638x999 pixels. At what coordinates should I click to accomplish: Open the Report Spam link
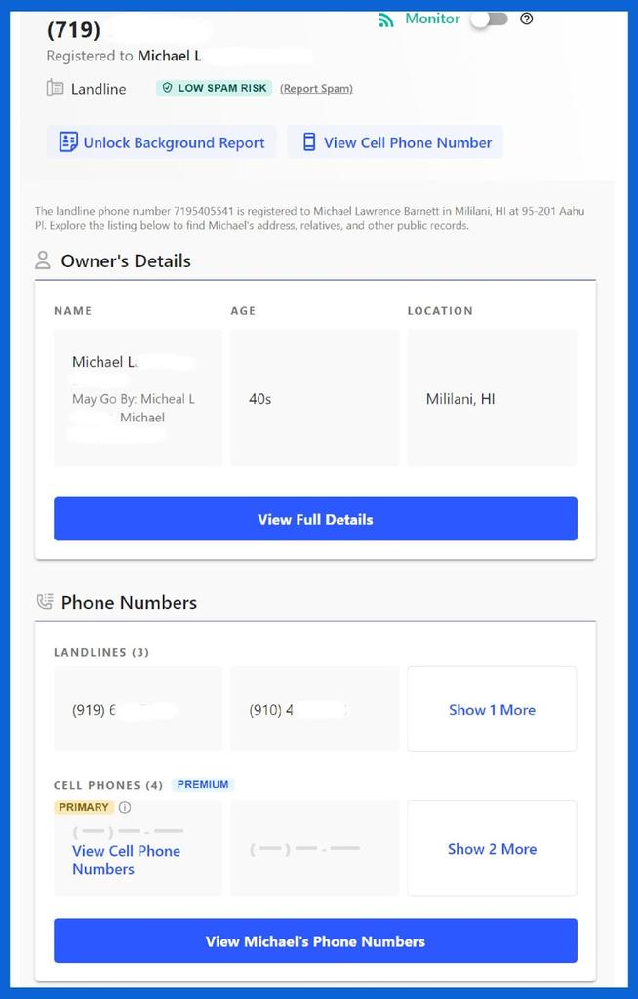(316, 89)
